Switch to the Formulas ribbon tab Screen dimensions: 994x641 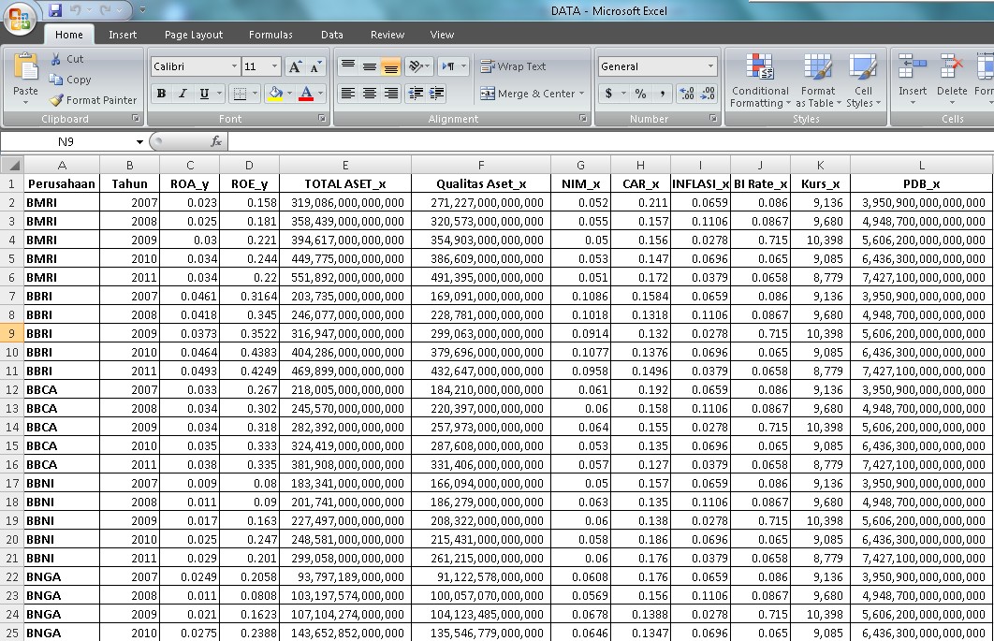pos(270,34)
